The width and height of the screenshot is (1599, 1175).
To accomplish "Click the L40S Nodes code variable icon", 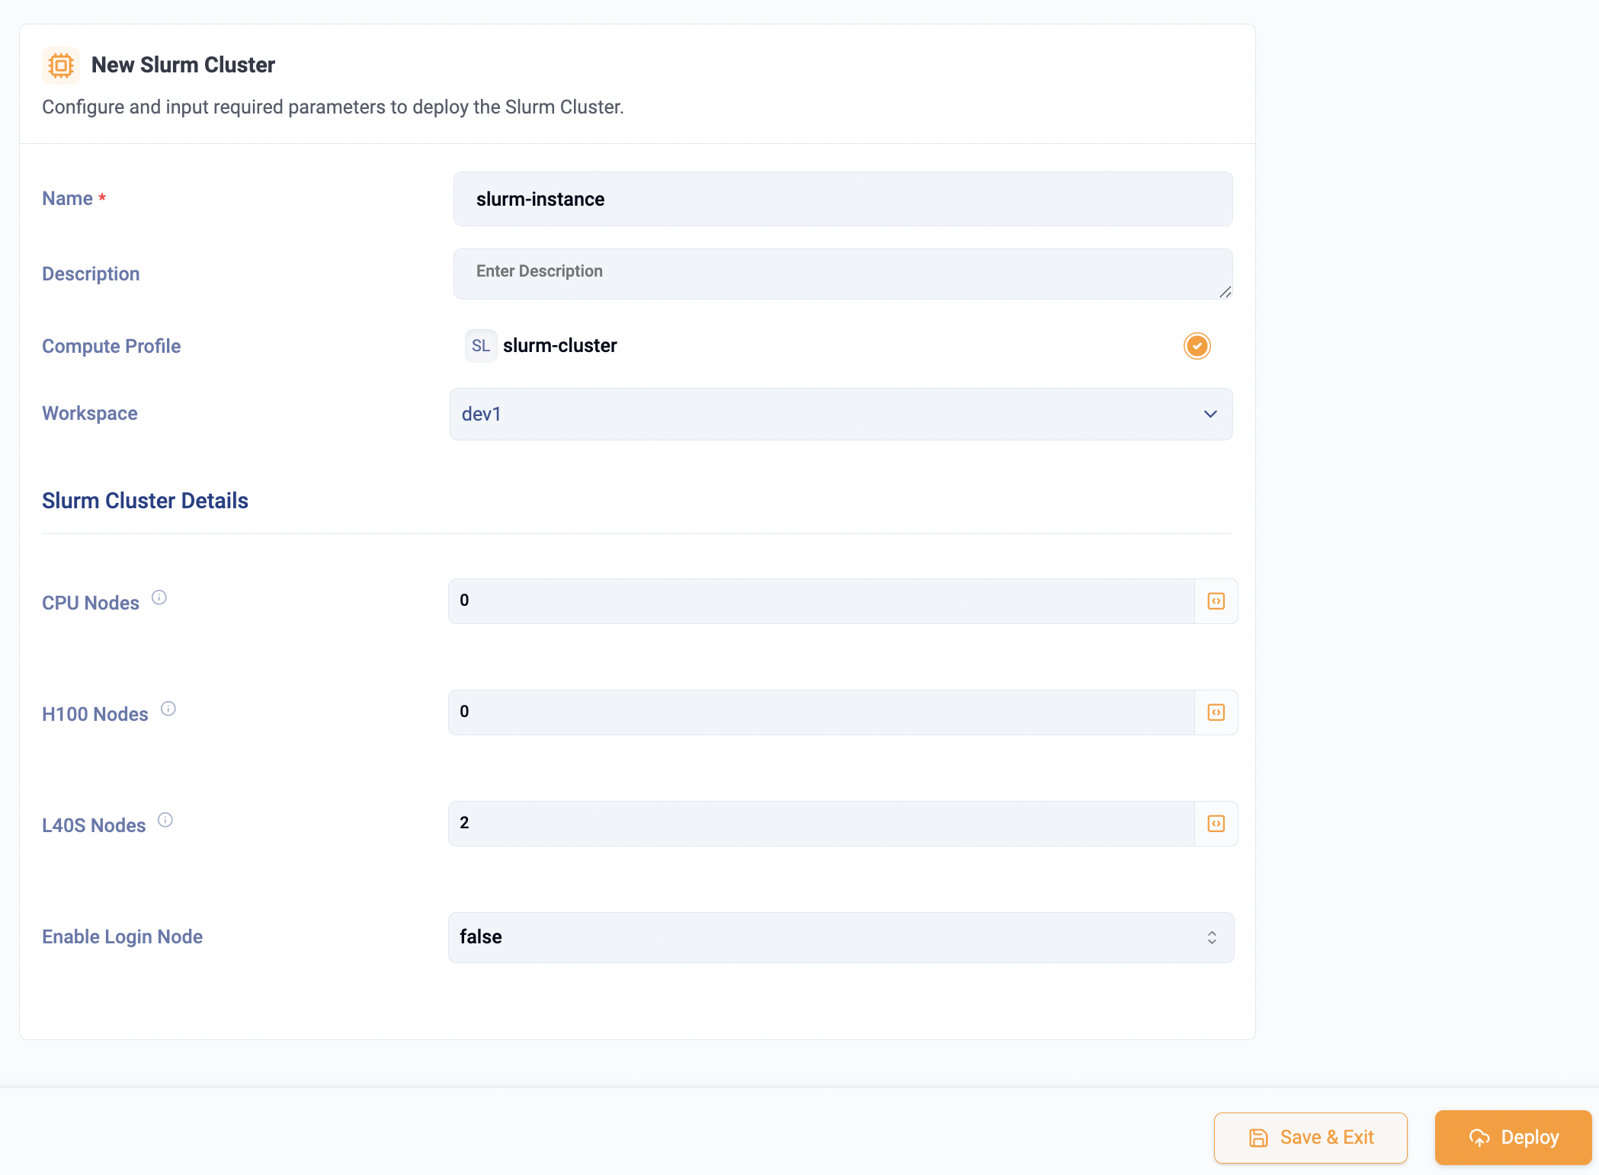I will coord(1216,824).
